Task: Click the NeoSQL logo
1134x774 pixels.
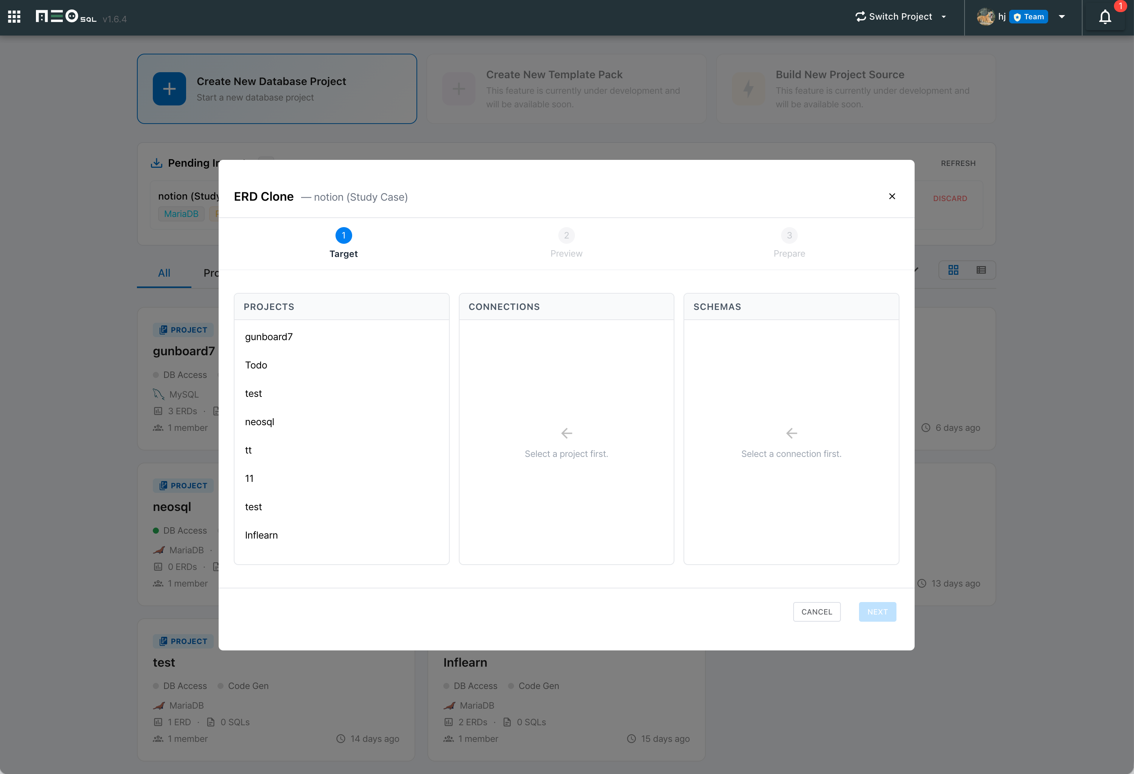Action: click(66, 17)
